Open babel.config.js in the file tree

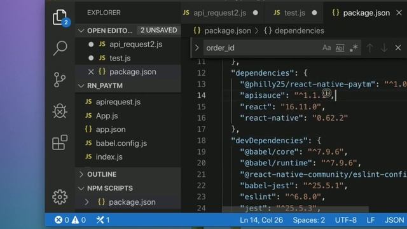tap(121, 143)
